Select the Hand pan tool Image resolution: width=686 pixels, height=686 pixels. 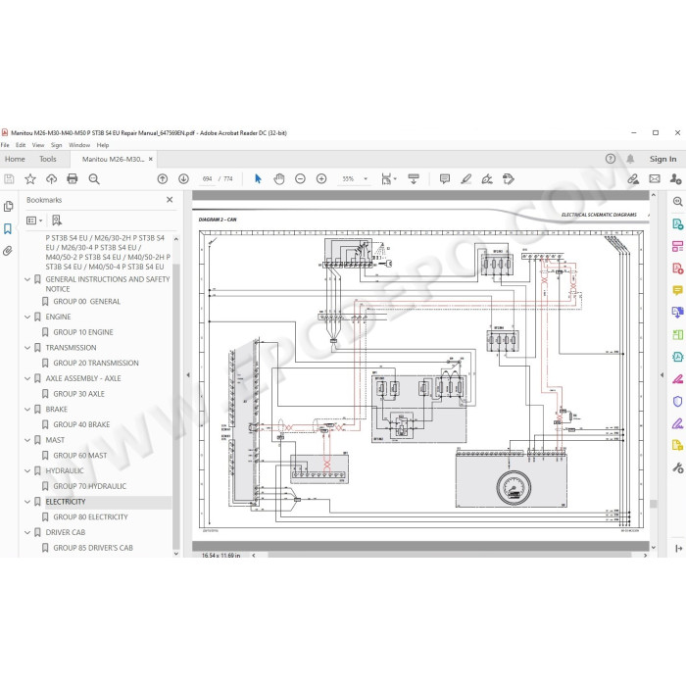coord(278,179)
